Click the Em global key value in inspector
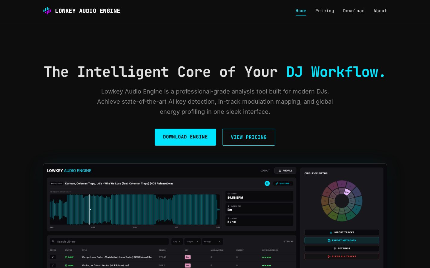The image size is (430, 268). click(230, 210)
